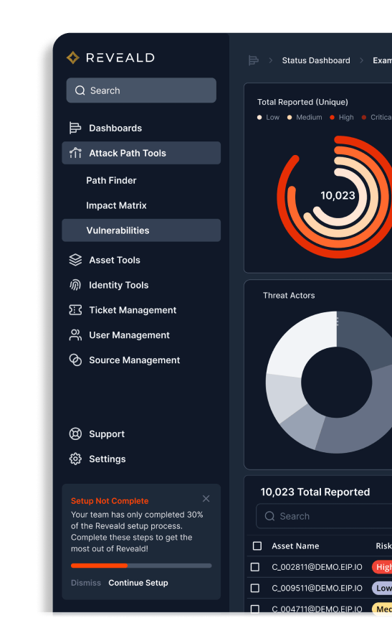
Task: Open Ticket Management ticket icon
Action: click(x=75, y=310)
